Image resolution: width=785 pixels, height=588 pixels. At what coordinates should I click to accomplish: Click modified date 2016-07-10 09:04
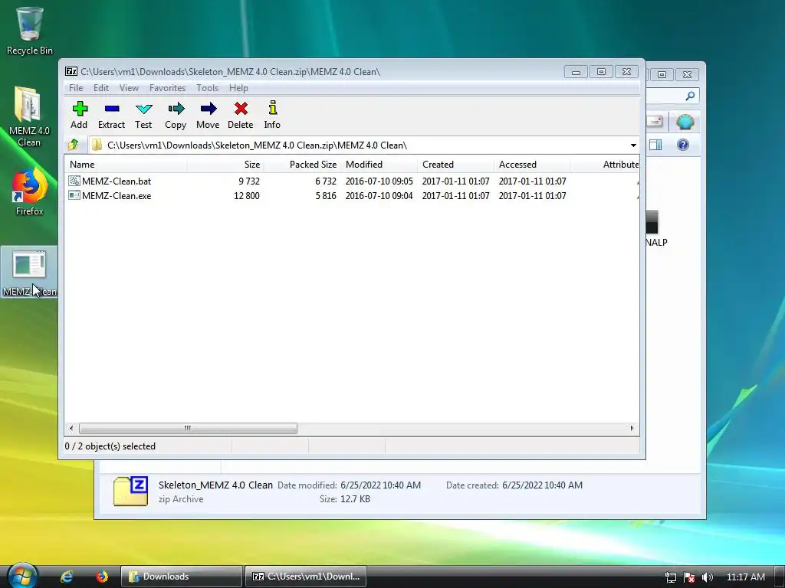coord(379,195)
